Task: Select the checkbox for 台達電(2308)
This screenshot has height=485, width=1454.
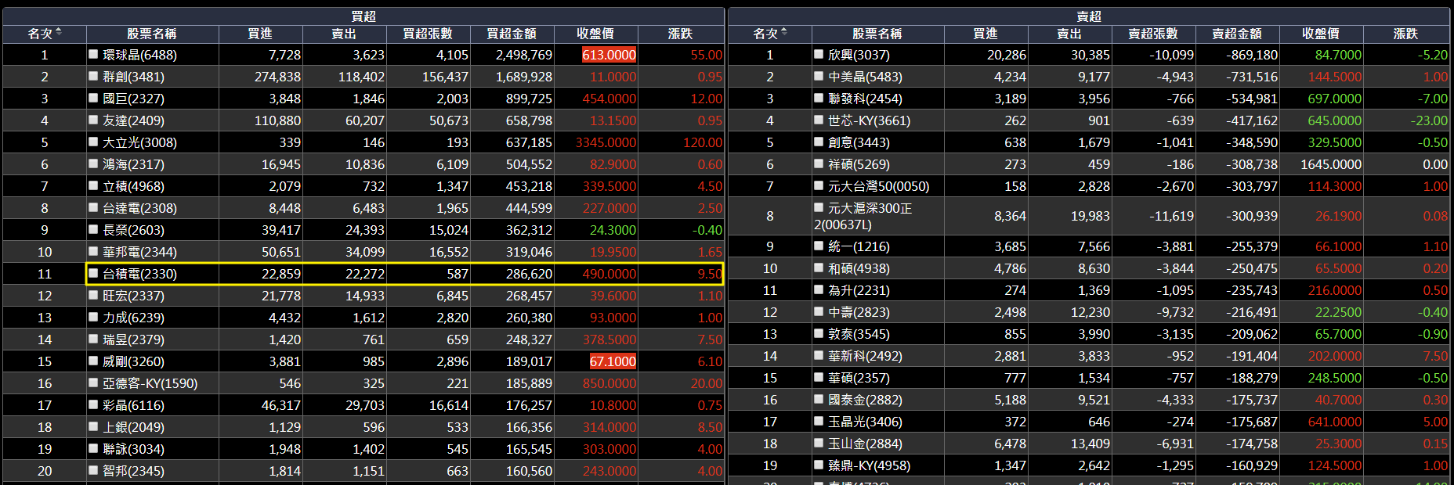Action: [93, 207]
